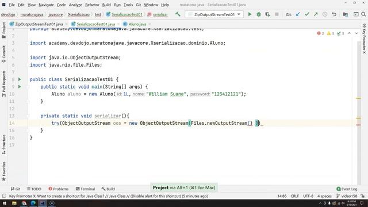Open the File menu
The height and width of the screenshot is (207, 368).
[11, 5]
